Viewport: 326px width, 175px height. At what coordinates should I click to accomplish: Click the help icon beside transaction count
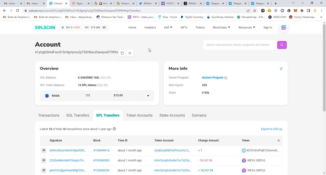[x=114, y=129]
